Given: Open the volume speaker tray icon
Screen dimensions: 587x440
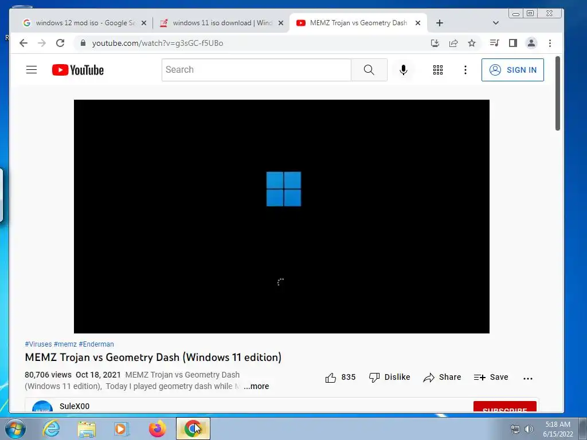Looking at the screenshot, I should coord(529,429).
